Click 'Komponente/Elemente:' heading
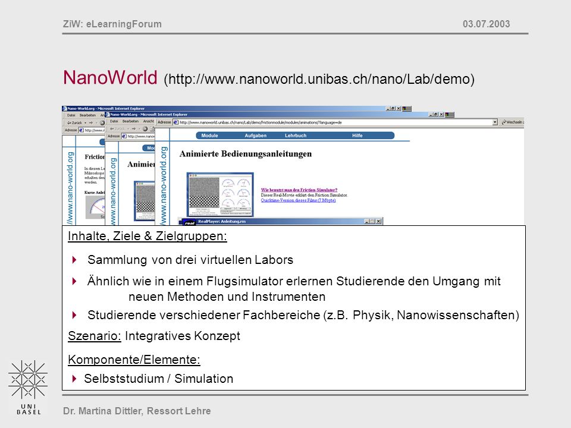Viewport: 571px width, 428px height. (134, 360)
